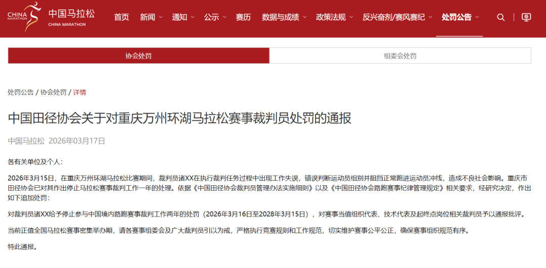The height and width of the screenshot is (268, 546).
Task: Switch to the 组委会处罚 tab
Action: tap(400, 56)
